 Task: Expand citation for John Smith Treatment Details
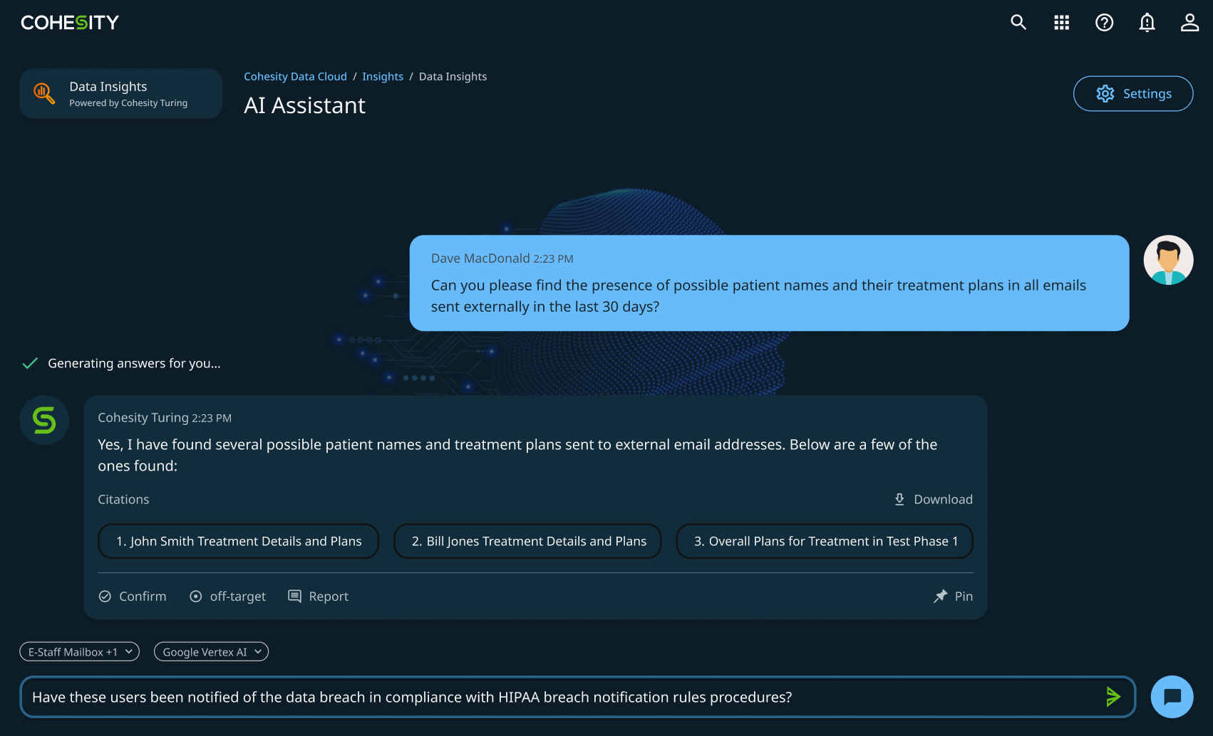(238, 541)
